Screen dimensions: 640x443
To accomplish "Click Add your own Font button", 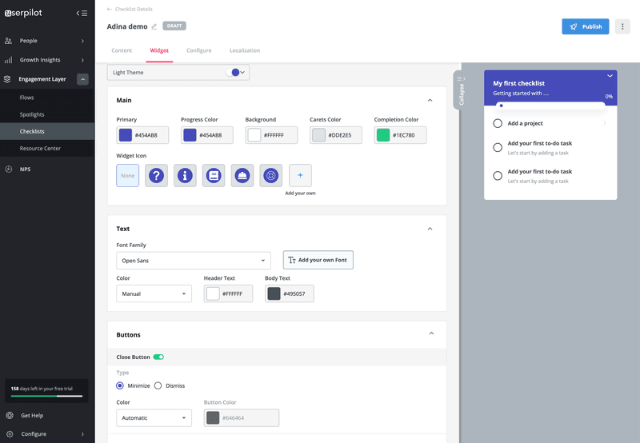I will [x=318, y=260].
